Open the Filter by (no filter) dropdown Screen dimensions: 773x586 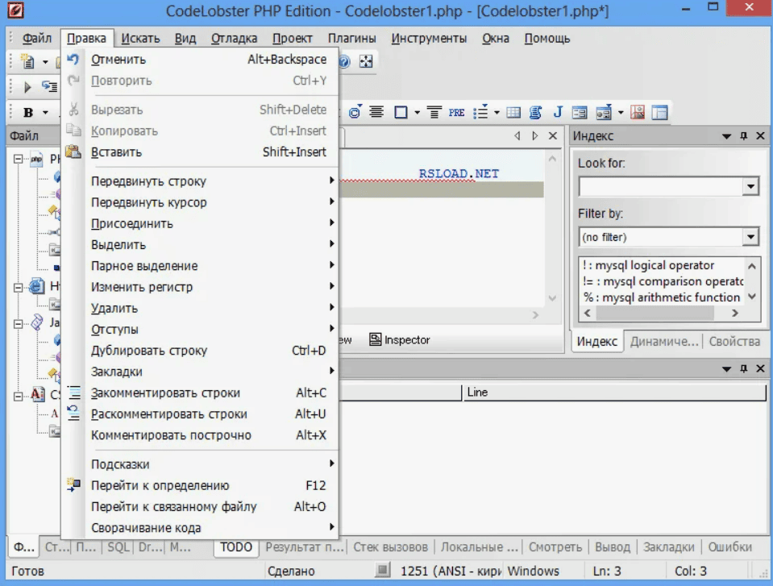coord(750,237)
